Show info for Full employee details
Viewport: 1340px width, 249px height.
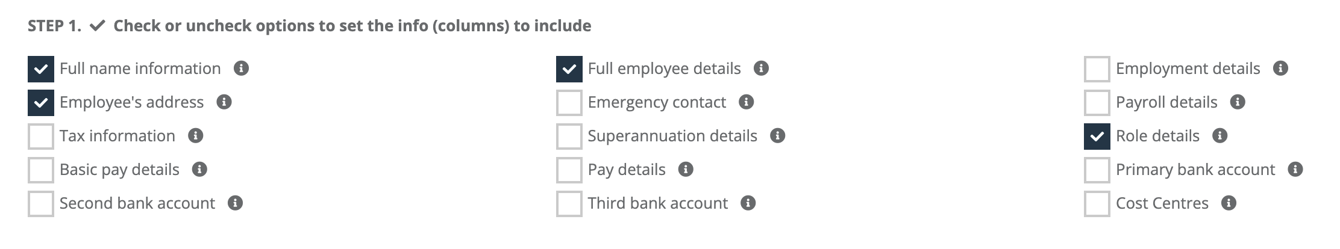(x=761, y=69)
